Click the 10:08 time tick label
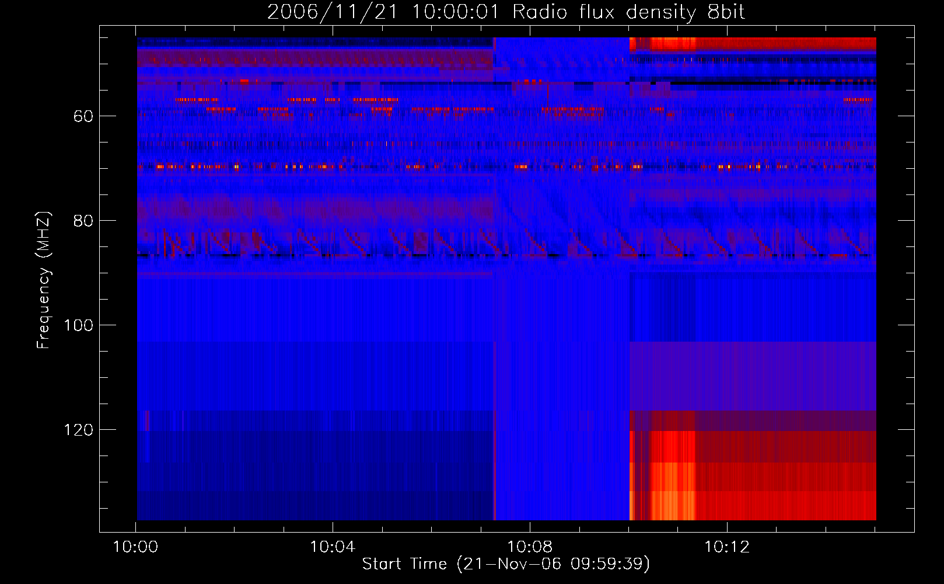 530,547
